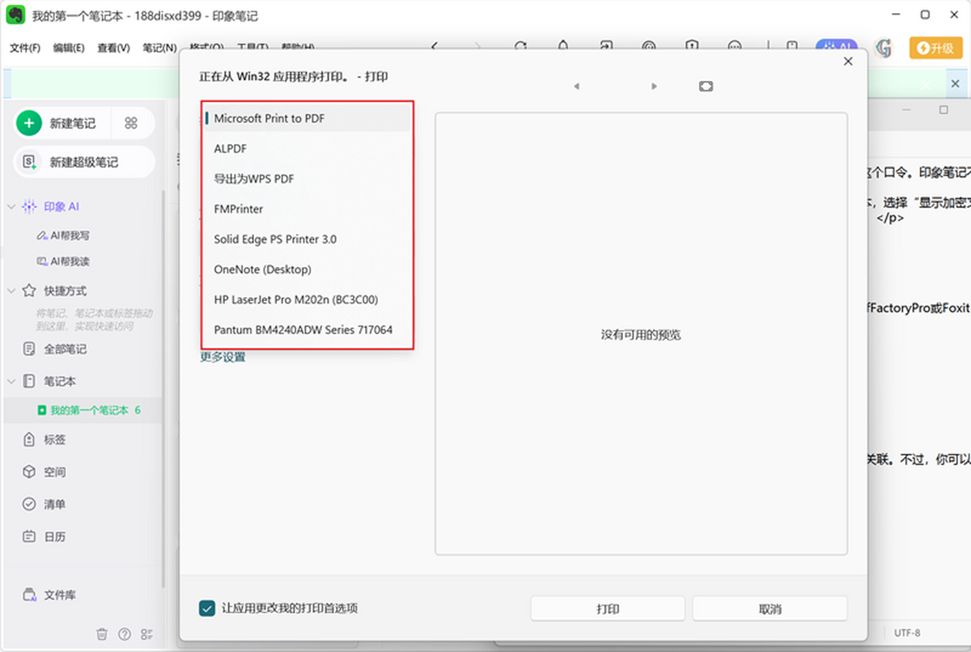The height and width of the screenshot is (652, 971).
Task: Toggle 让应用更改我的打印首选项 checkbox
Action: click(207, 608)
